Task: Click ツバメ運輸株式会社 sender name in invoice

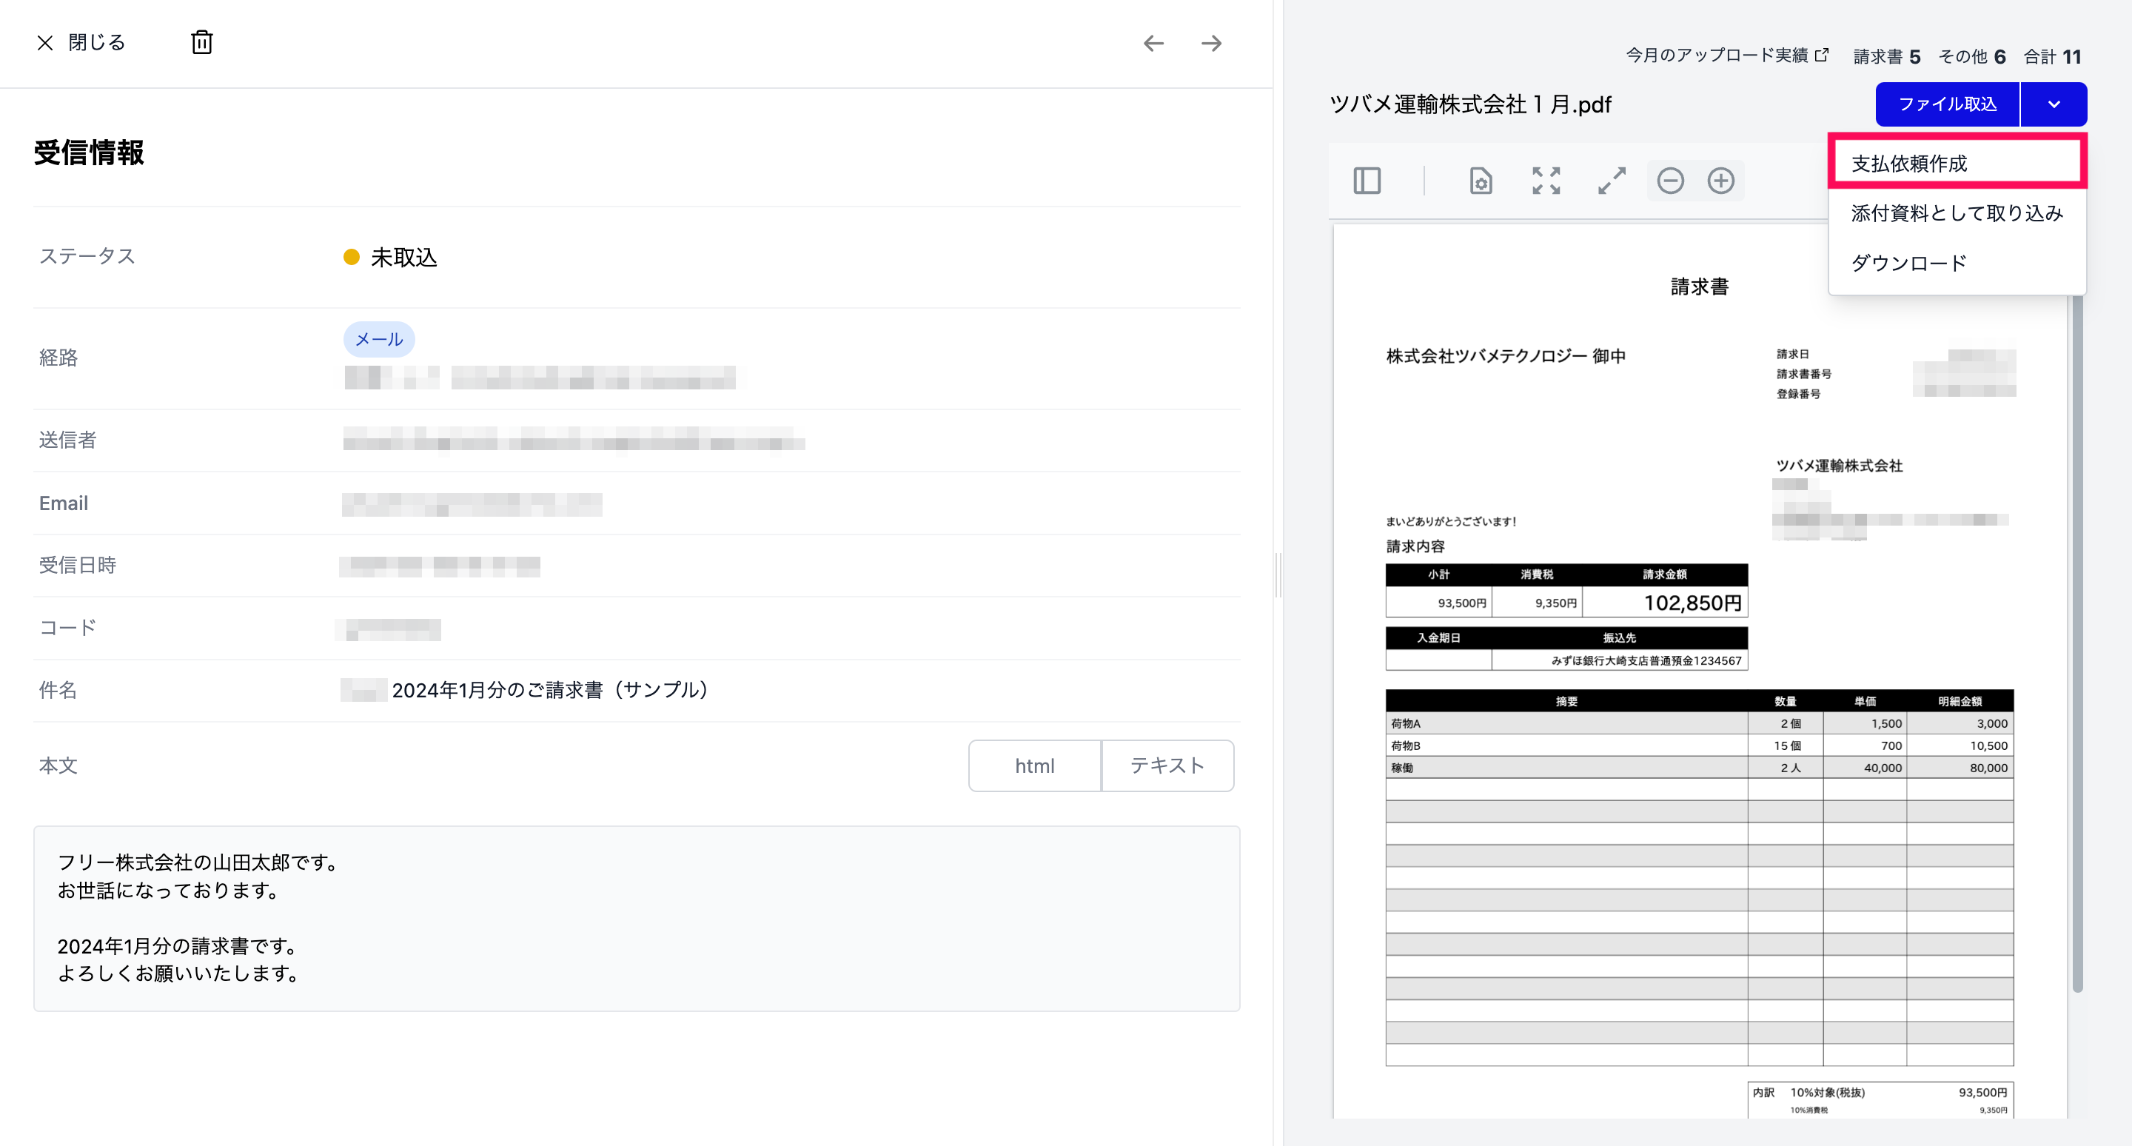Action: tap(1839, 466)
